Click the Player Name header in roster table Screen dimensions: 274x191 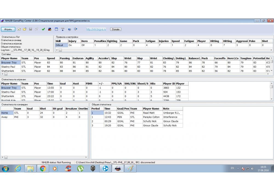pyautogui.click(x=10, y=58)
